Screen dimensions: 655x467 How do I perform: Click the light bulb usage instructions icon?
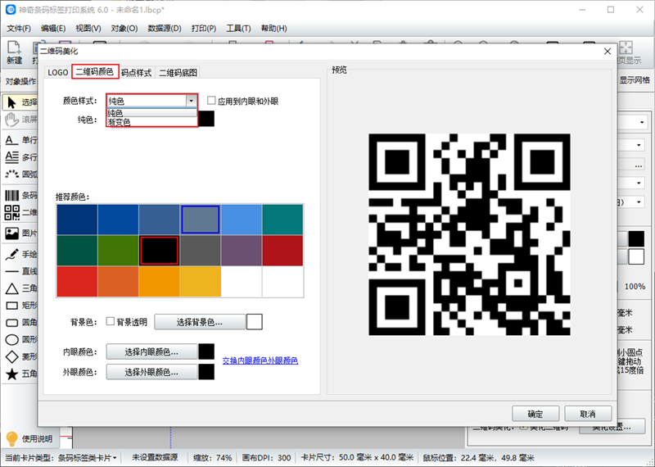click(11, 438)
